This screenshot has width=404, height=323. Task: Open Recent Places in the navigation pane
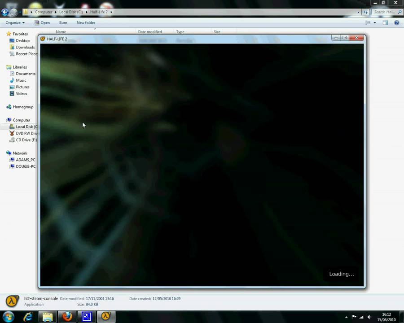pos(24,54)
